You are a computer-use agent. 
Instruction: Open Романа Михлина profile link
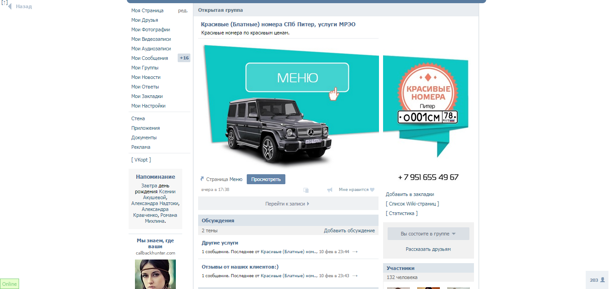click(161, 218)
